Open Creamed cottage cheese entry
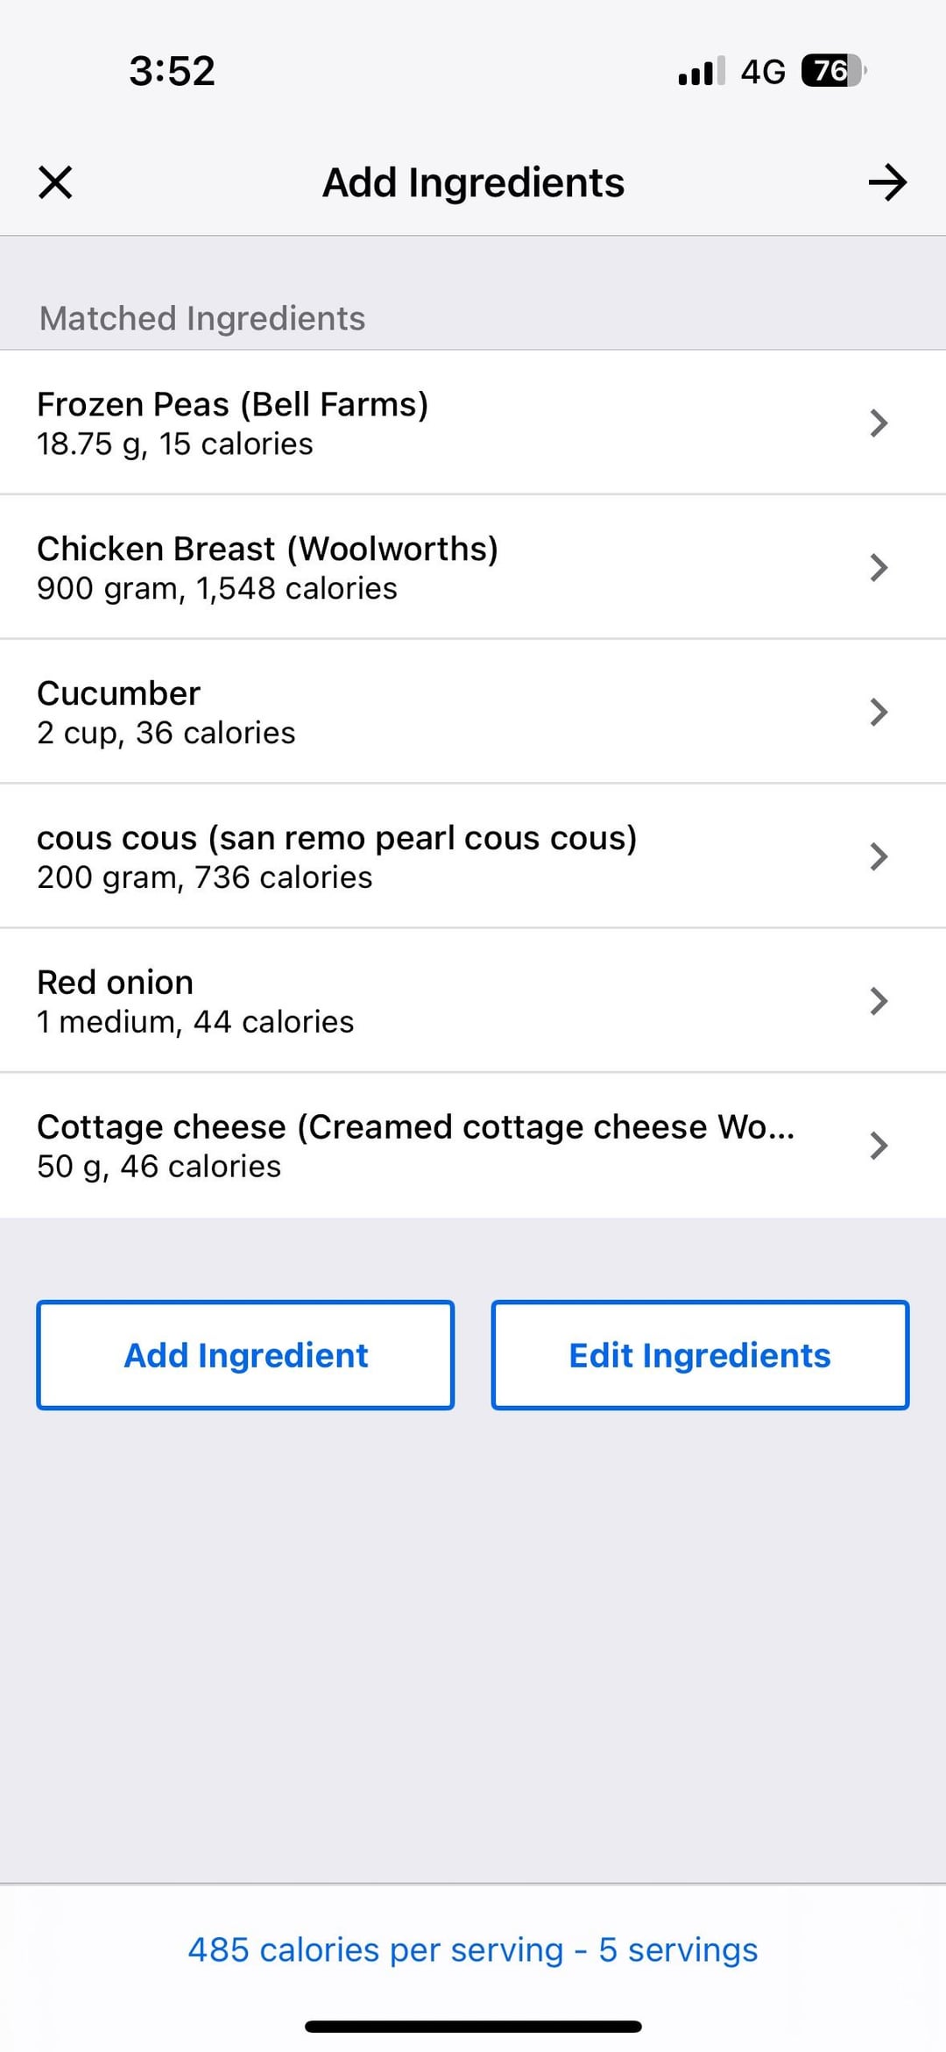Screen dimensions: 946x2052 point(415,1127)
